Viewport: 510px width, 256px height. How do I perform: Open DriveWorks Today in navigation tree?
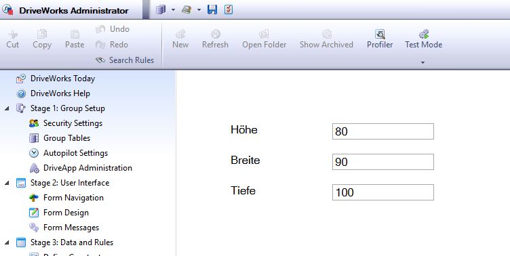(x=56, y=79)
